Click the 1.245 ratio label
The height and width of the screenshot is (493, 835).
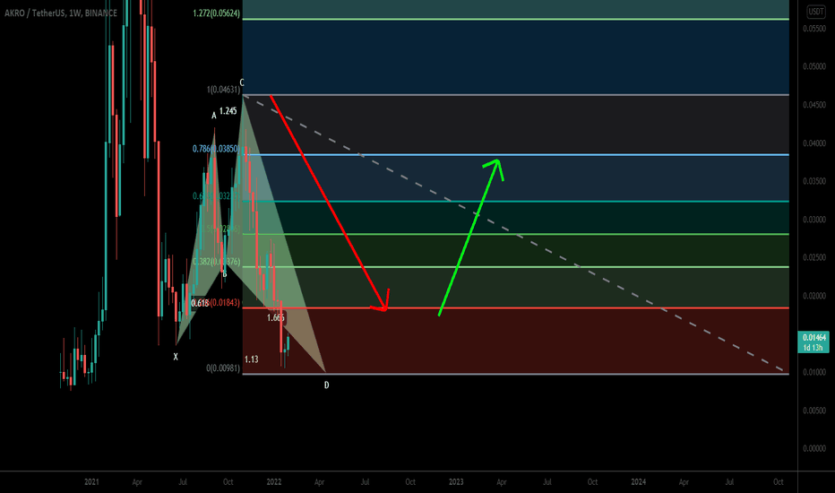pos(228,111)
